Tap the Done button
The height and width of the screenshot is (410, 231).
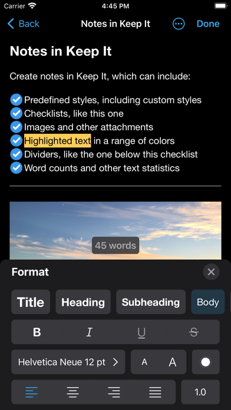point(208,24)
